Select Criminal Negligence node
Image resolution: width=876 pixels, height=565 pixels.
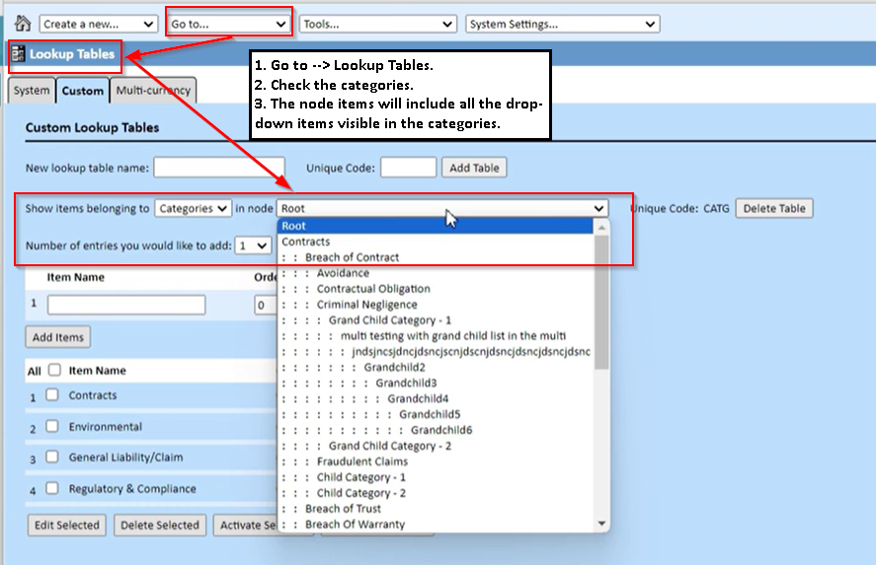pyautogui.click(x=436, y=305)
